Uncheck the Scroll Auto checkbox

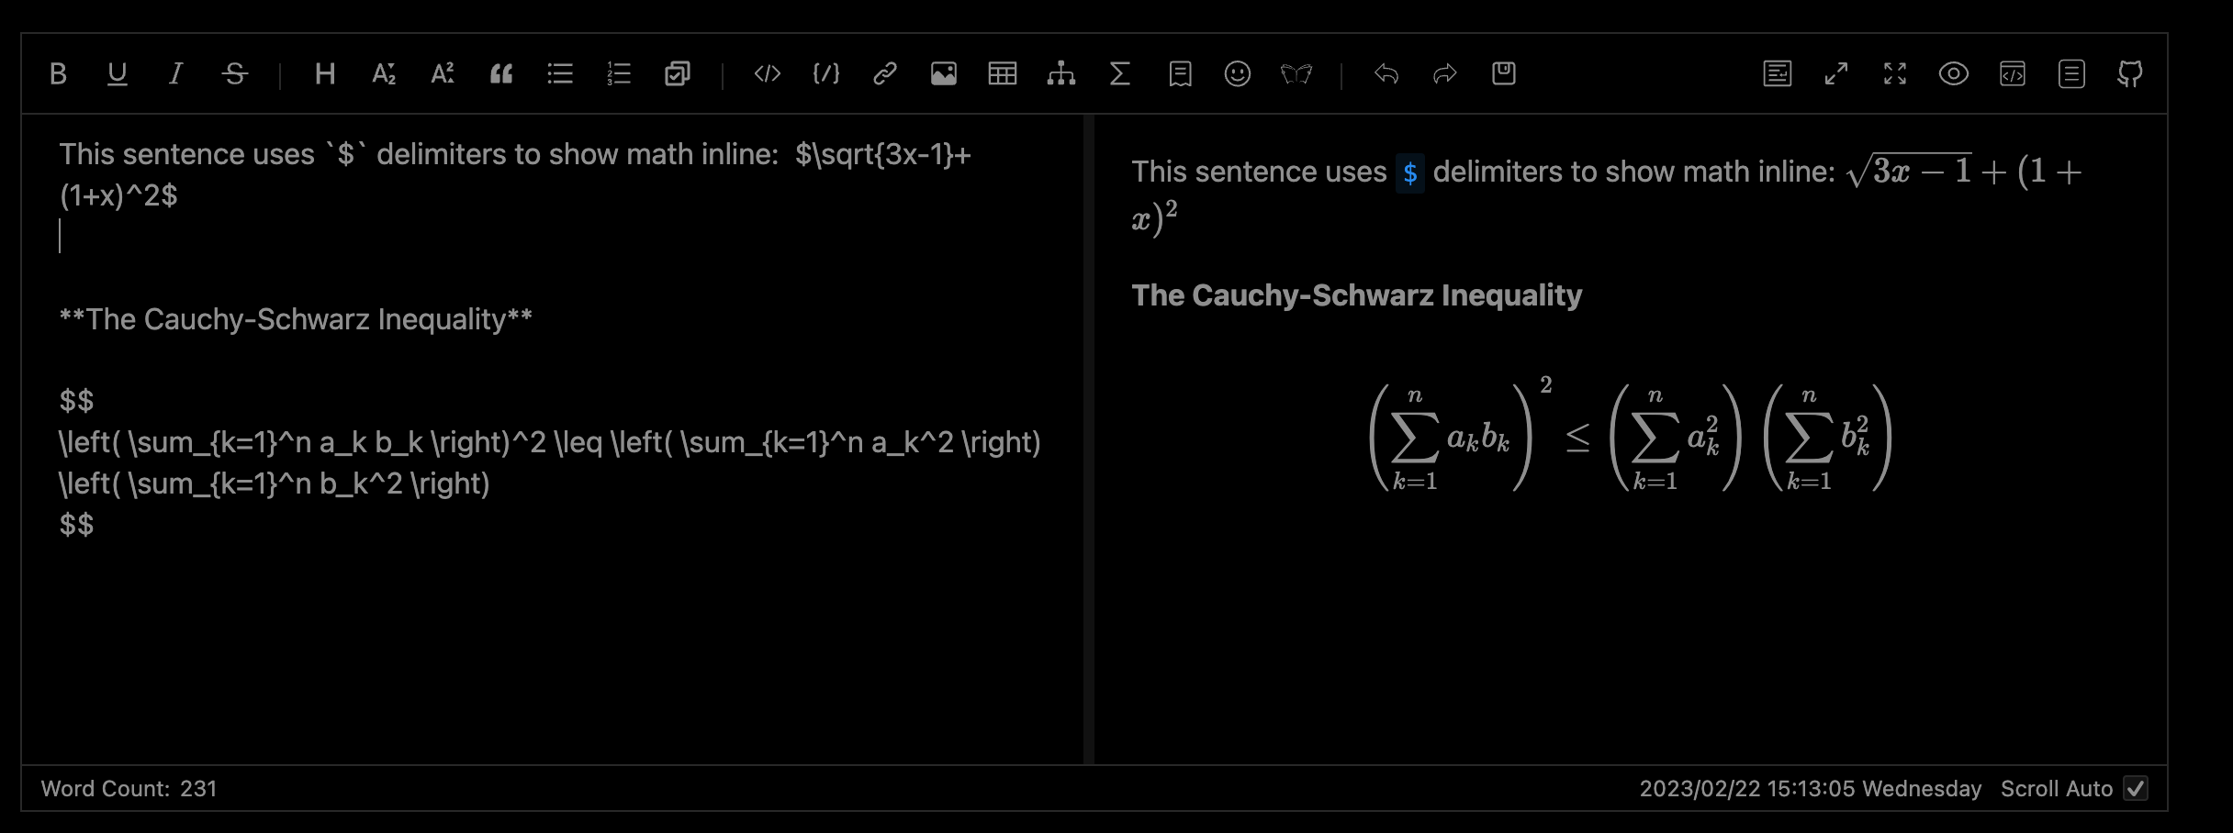tap(2137, 788)
